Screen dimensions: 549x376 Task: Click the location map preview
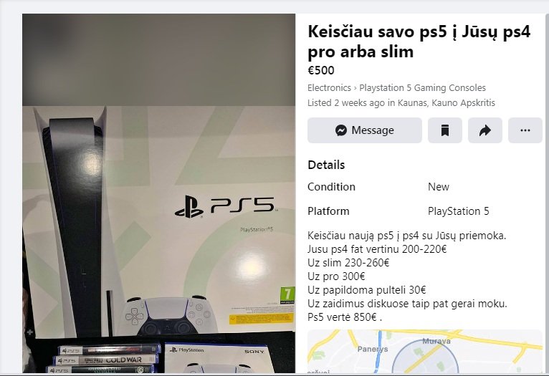[425, 351]
